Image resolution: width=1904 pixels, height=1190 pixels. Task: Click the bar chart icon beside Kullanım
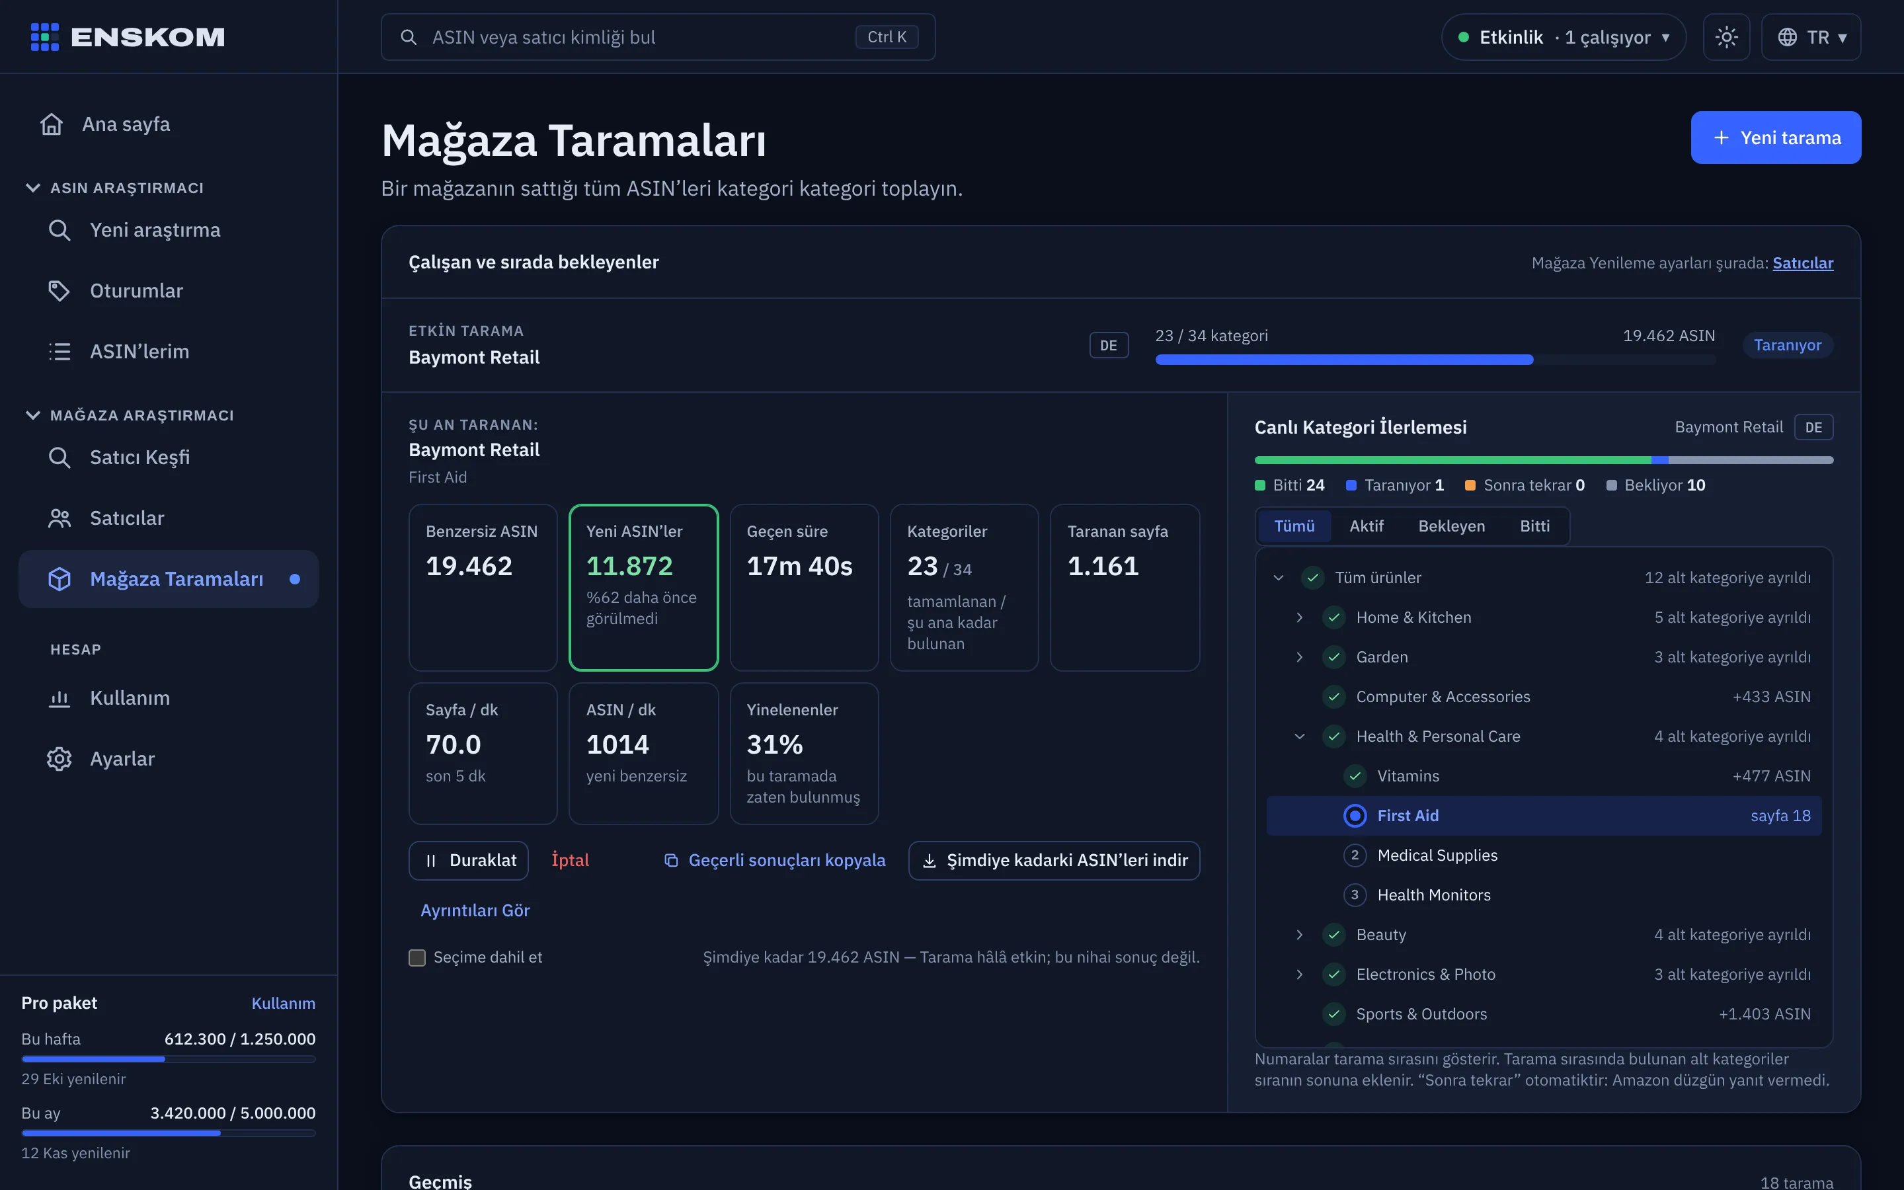point(59,698)
